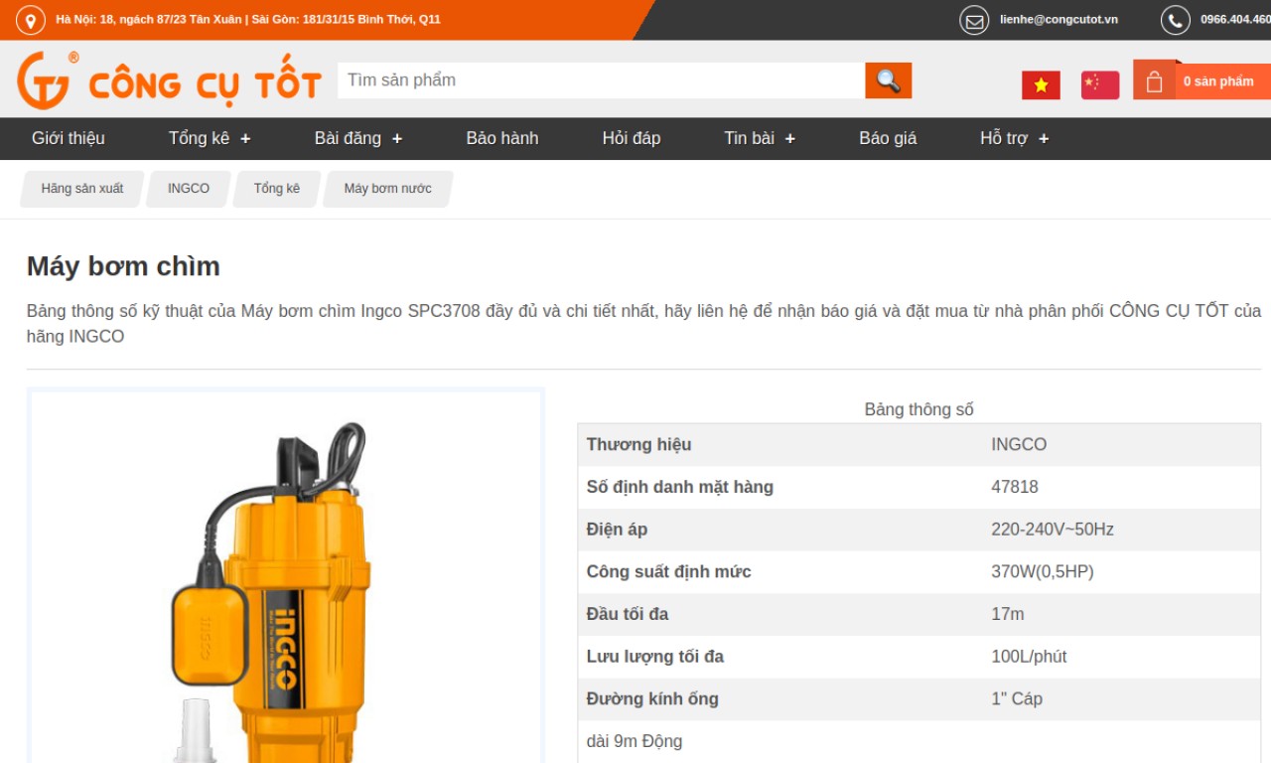Image resolution: width=1271 pixels, height=763 pixels.
Task: Click the Đầu tối đa label
Action: pyautogui.click(x=628, y=614)
